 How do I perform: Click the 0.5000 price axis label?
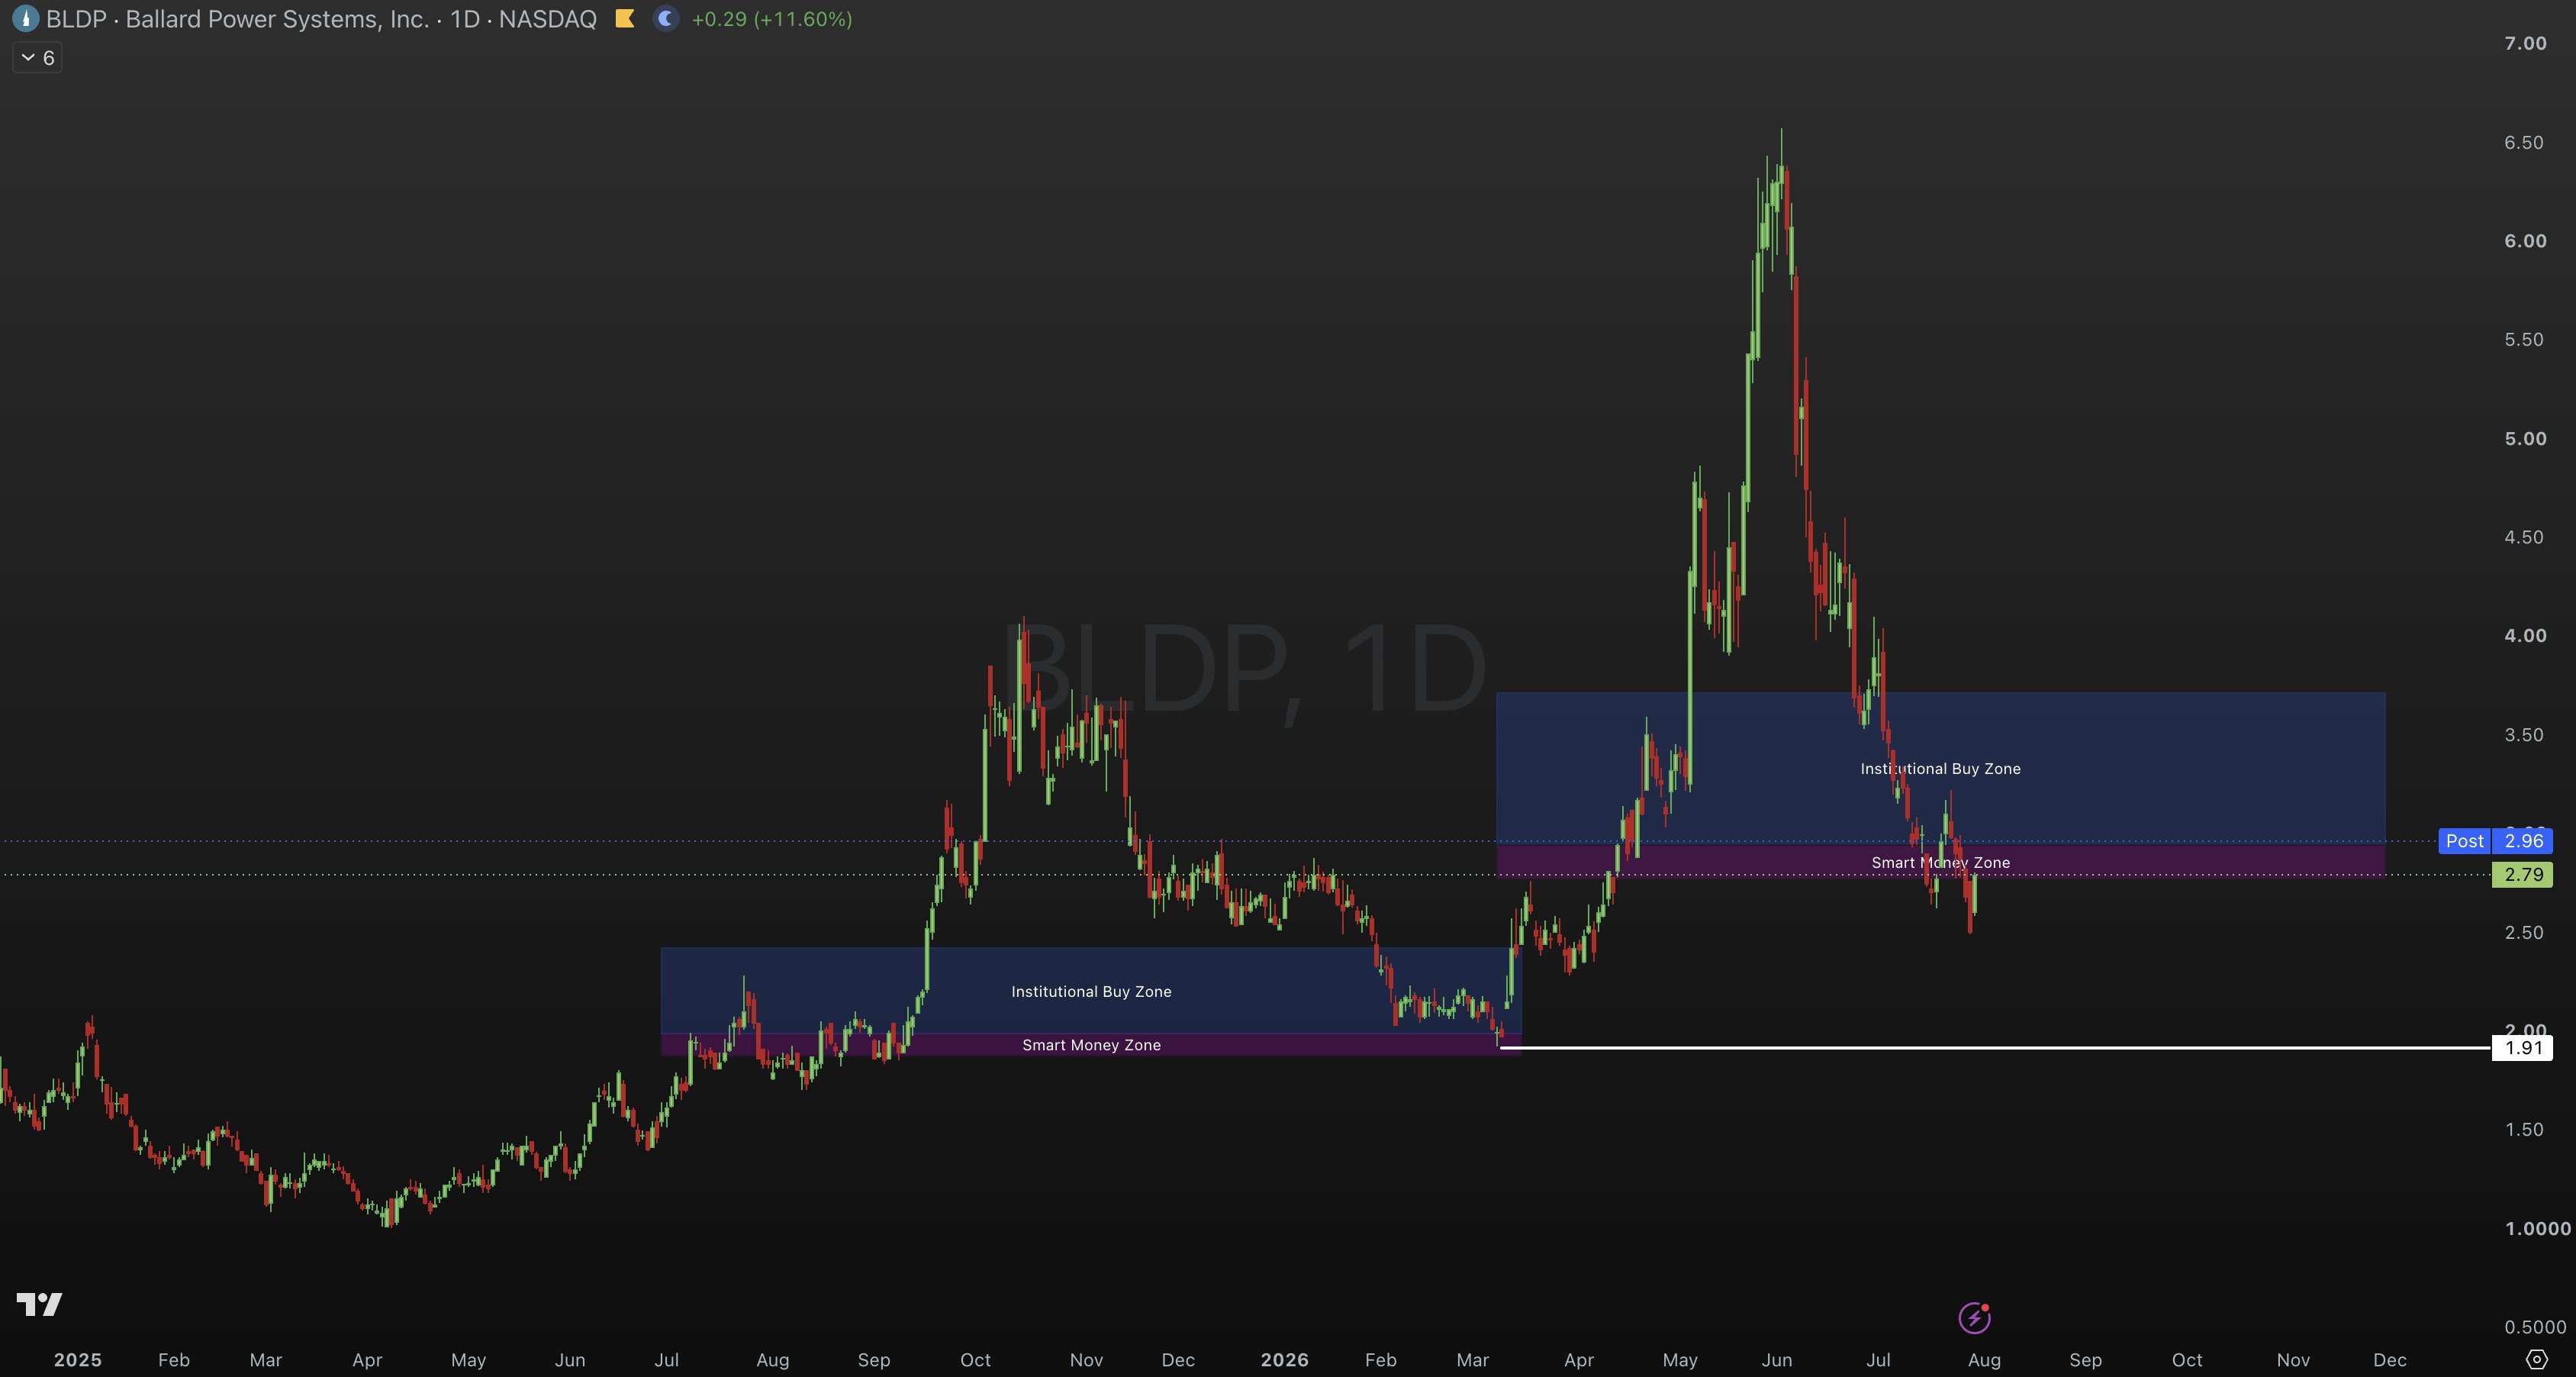[x=2535, y=1328]
